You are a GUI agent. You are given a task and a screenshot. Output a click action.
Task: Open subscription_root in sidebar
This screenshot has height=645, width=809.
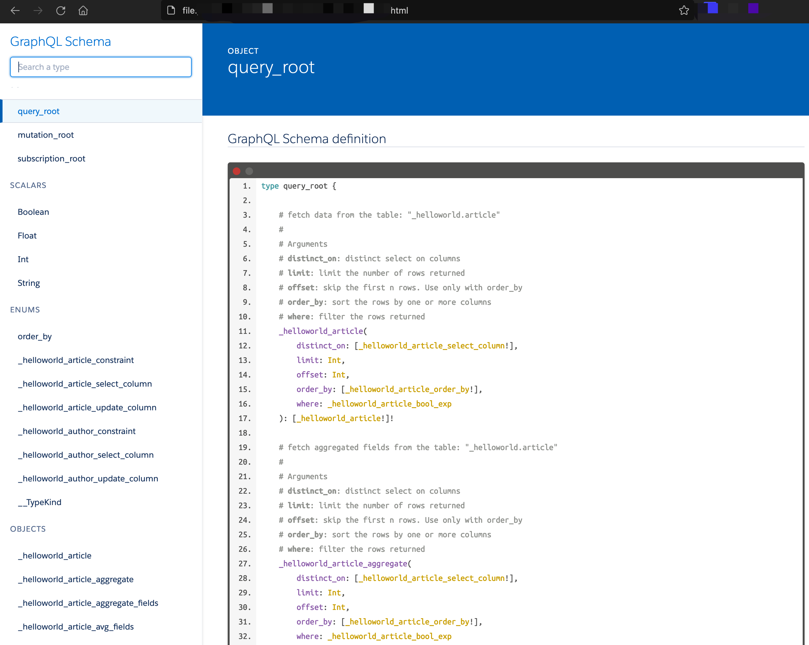pyautogui.click(x=52, y=159)
